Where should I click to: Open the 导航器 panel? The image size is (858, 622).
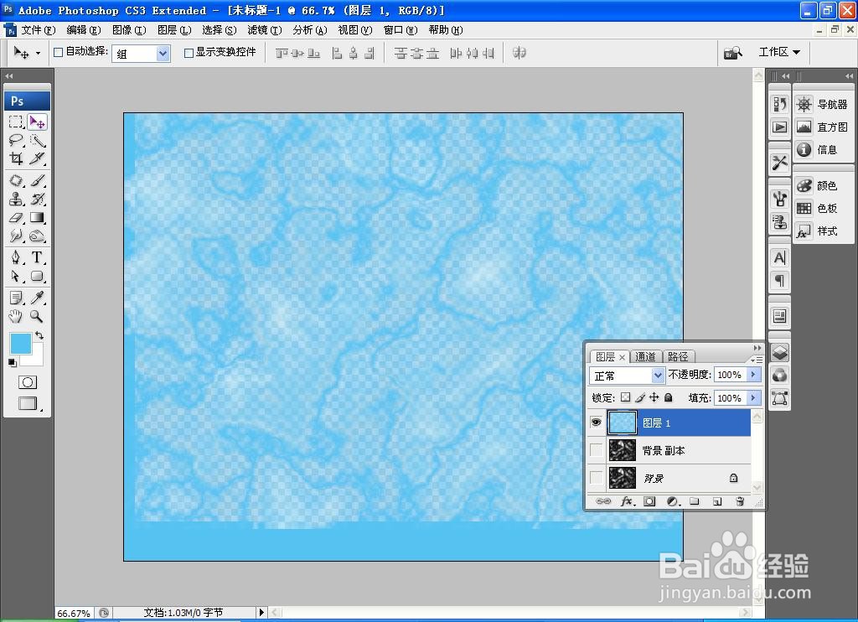(x=821, y=104)
